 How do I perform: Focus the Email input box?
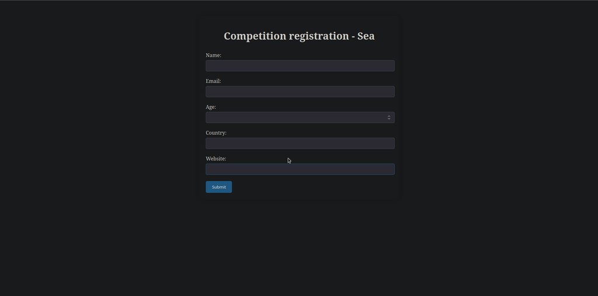coord(300,92)
